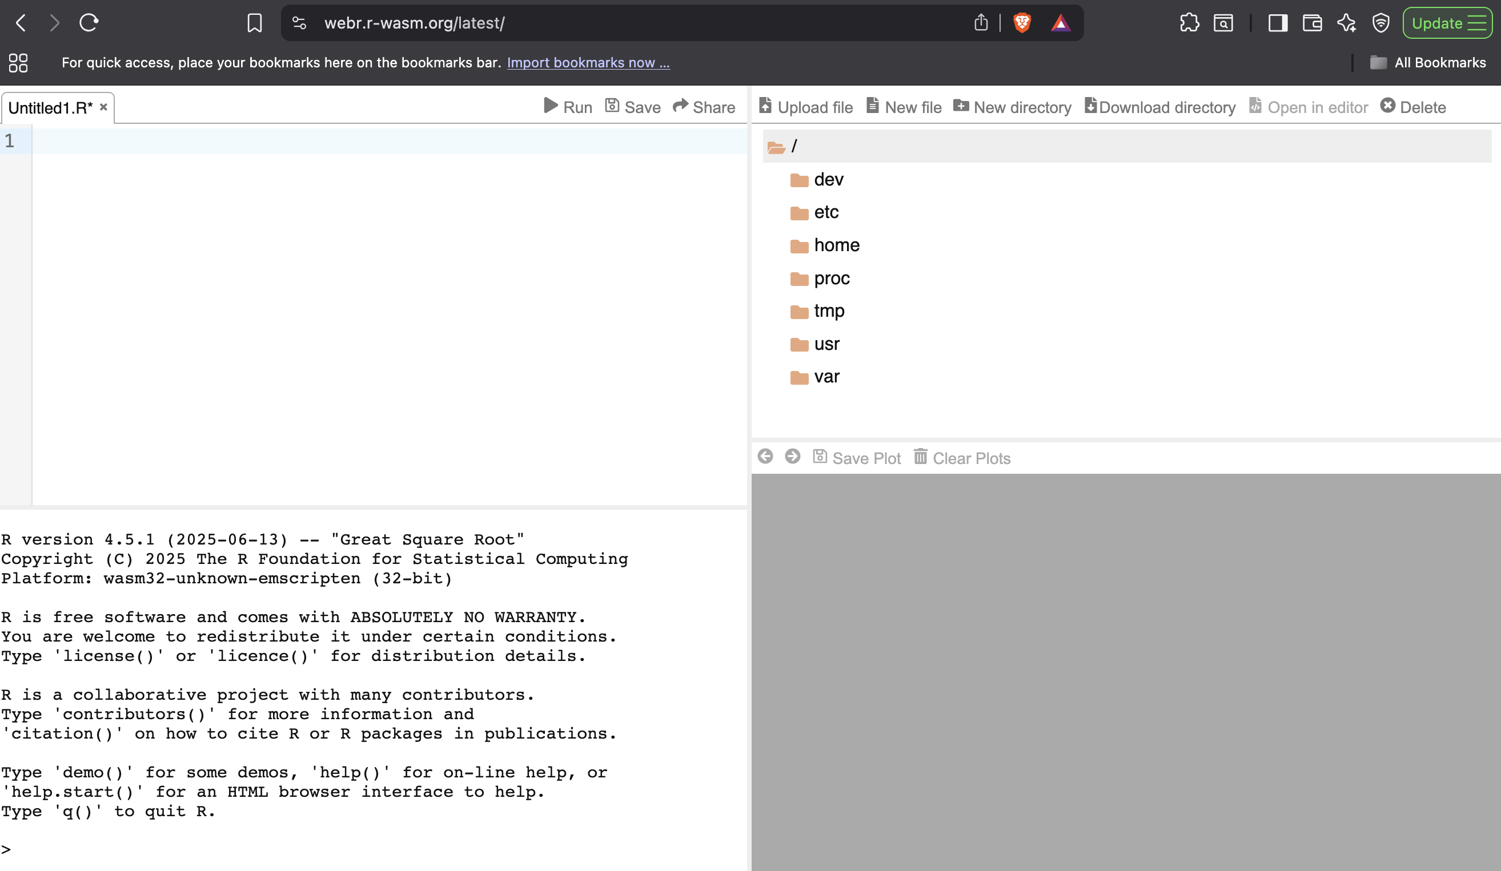This screenshot has height=871, width=1501.
Task: Expand the home folder
Action: click(836, 245)
